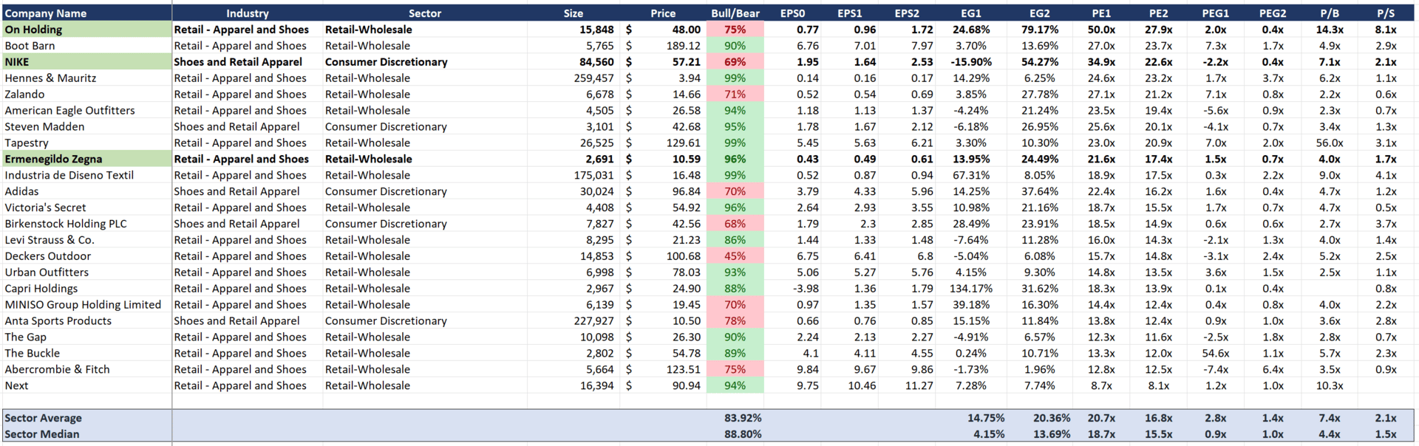Click the P/S column header

[1386, 13]
